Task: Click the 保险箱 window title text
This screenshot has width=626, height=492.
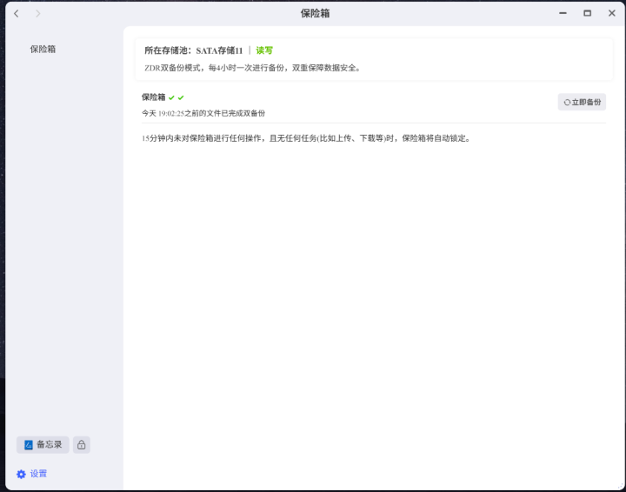Action: coord(315,13)
